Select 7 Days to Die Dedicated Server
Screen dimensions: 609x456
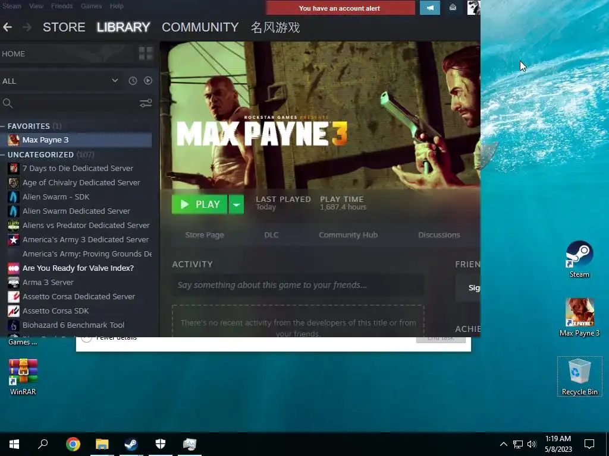[78, 168]
